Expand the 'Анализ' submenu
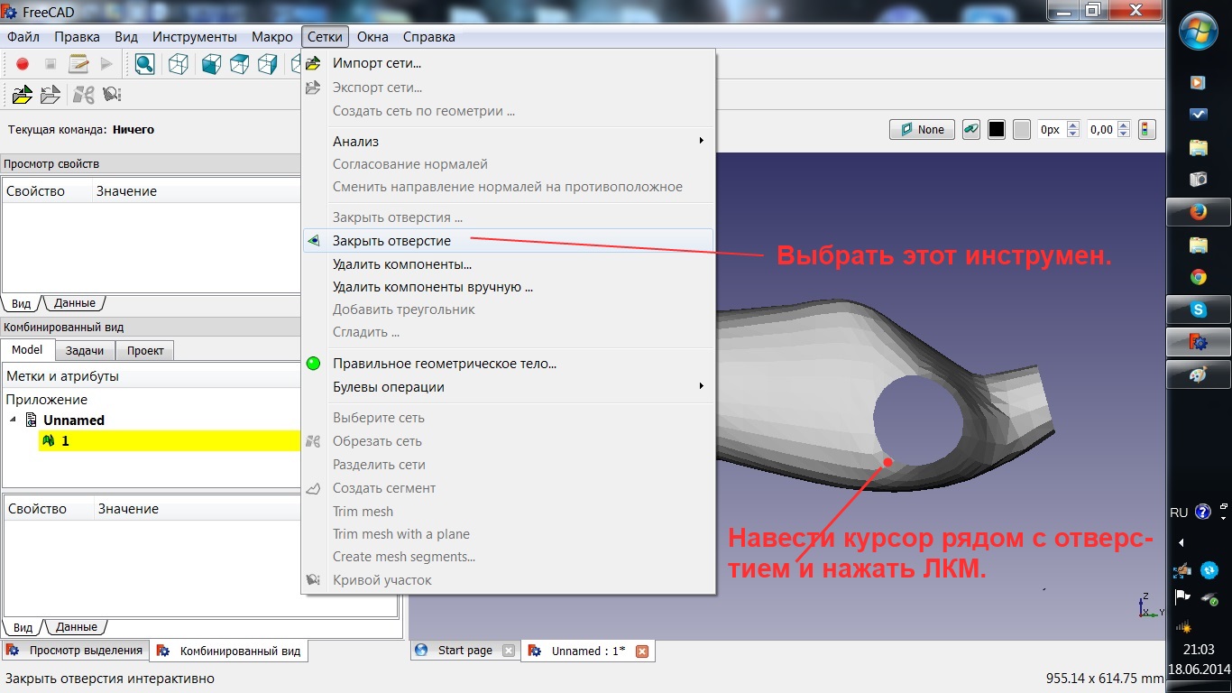The width and height of the screenshot is (1232, 693). point(509,141)
